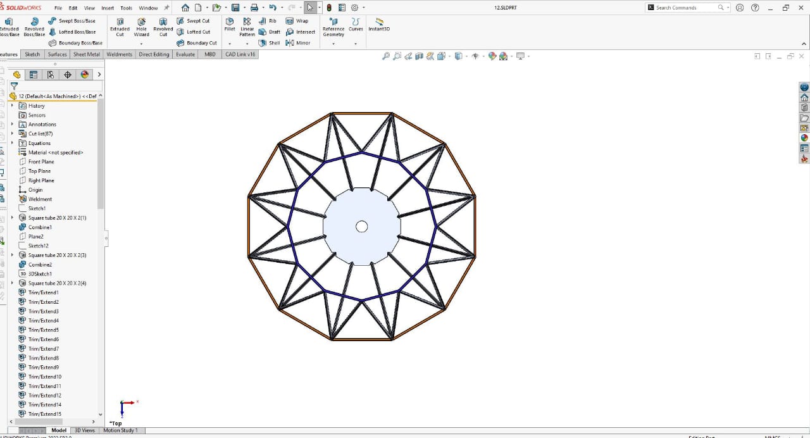Click the FeatureManager filter funnel icon
810x438 pixels.
[x=14, y=86]
